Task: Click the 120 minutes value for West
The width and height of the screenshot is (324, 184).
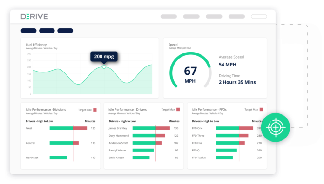Action: pos(93,128)
